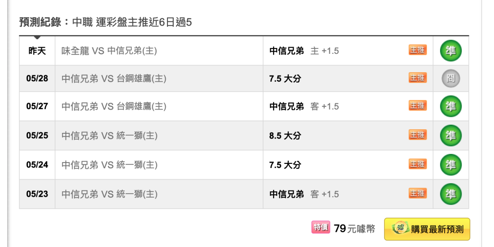Viewport: 494px width, 247px height.
Task: Click the orange 主推 badge in yesterday's row
Action: point(418,50)
